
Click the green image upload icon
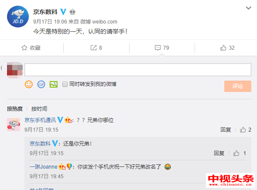click(x=54, y=85)
